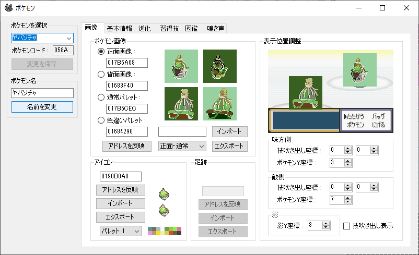419x255 pixels.
Task: Select 通常パレット radio button
Action: coord(101,98)
